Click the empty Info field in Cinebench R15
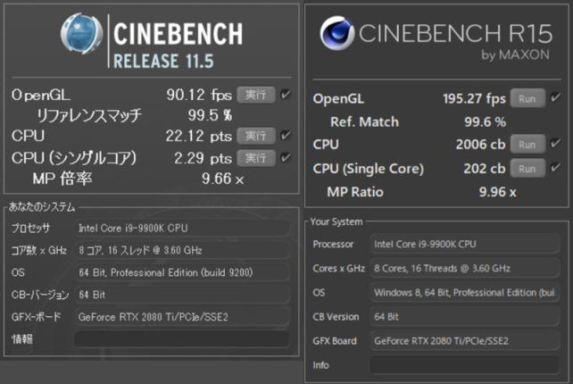Image resolution: width=573 pixels, height=384 pixels. [x=464, y=365]
